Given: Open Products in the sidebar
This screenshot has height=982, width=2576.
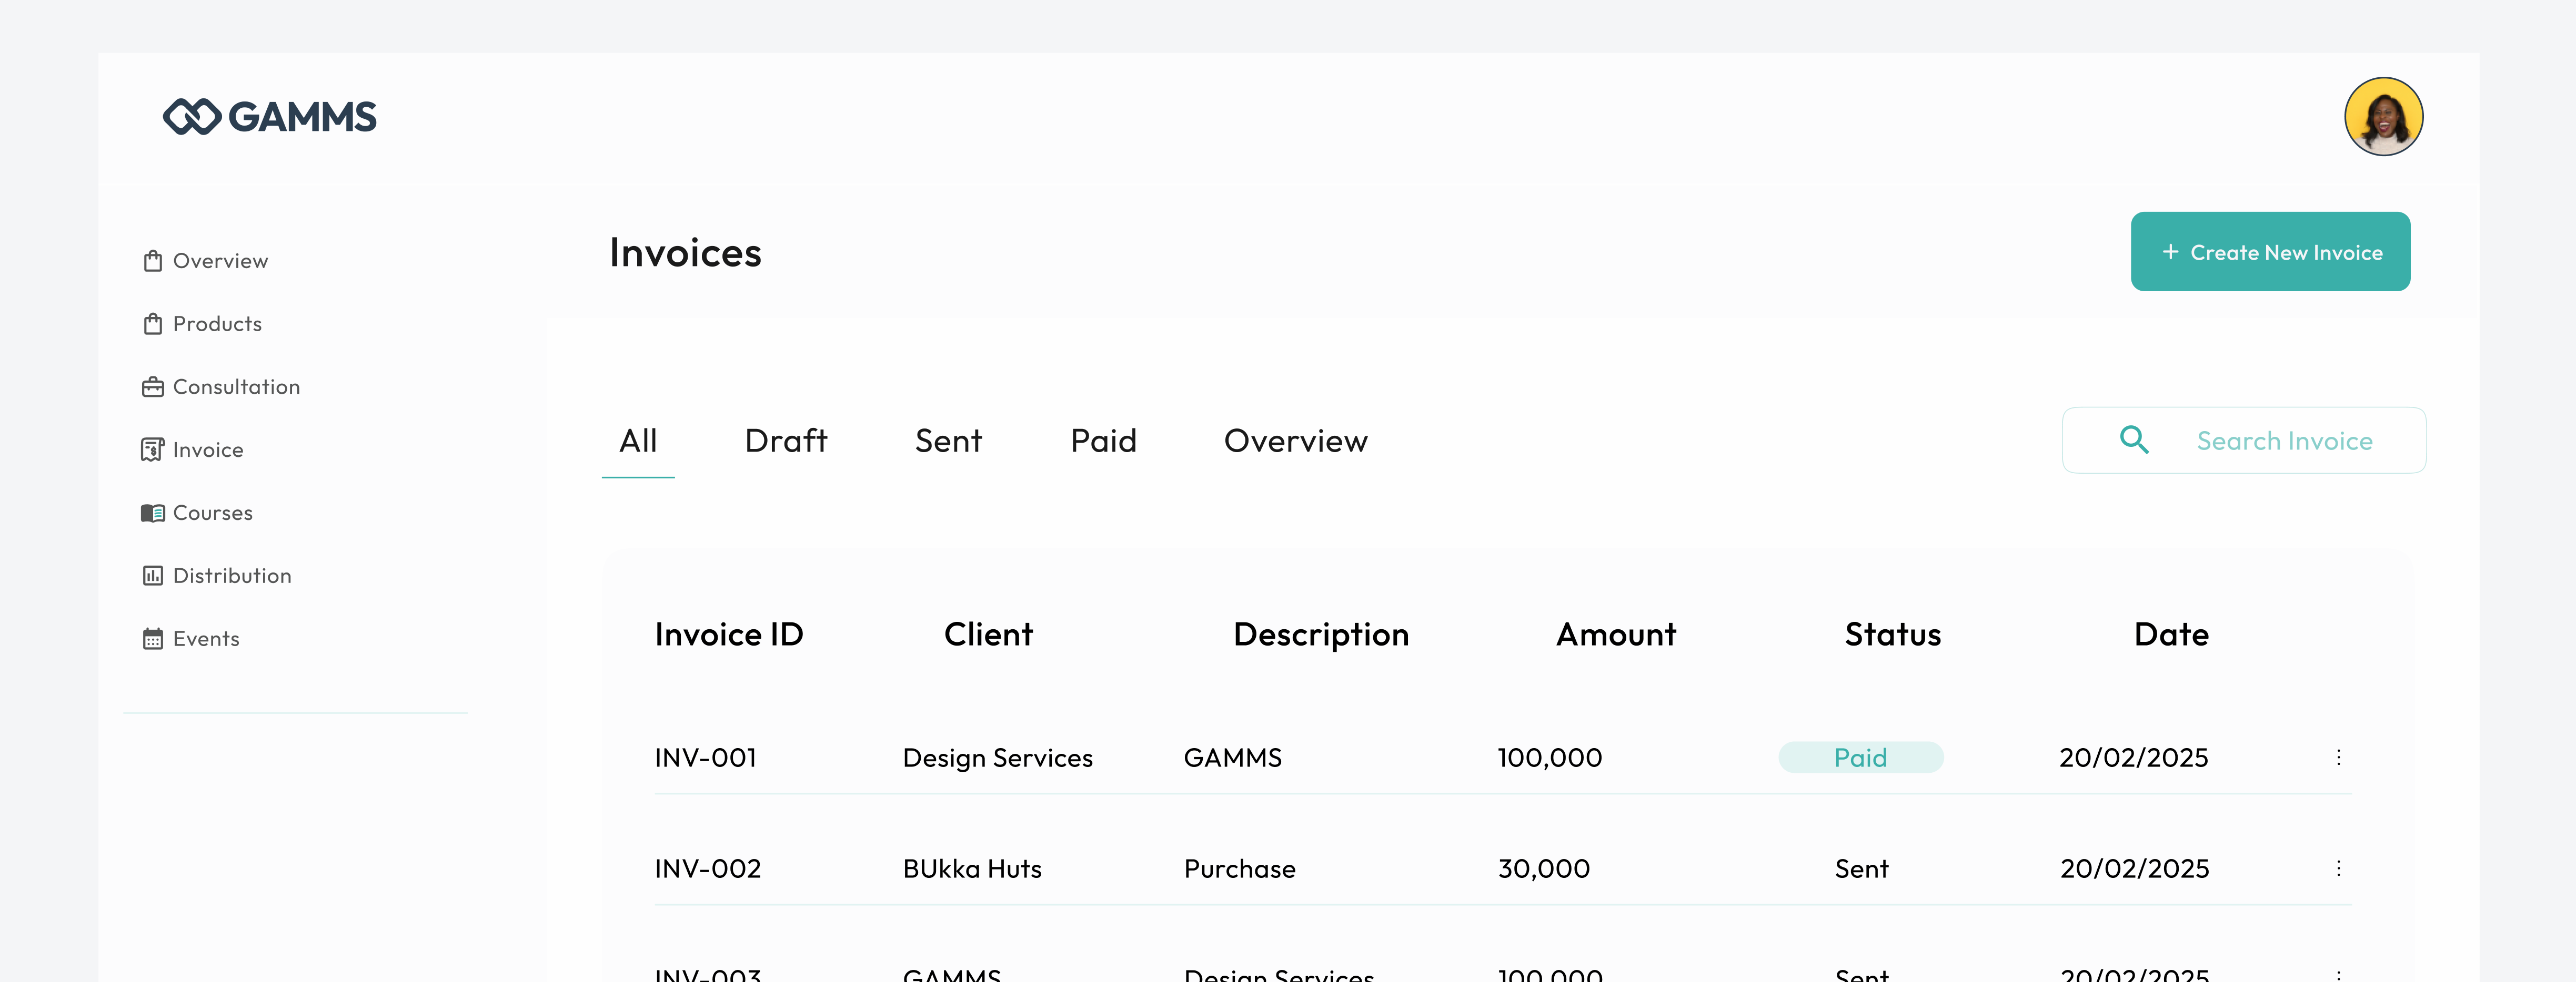Looking at the screenshot, I should coord(217,324).
